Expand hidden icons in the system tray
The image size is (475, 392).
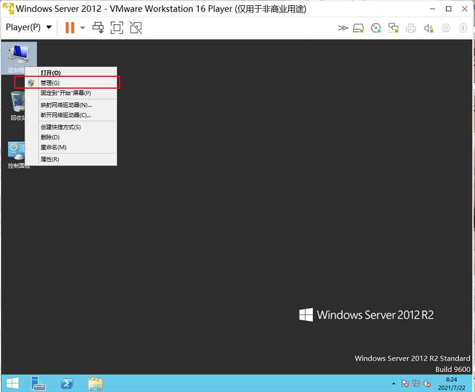click(x=393, y=383)
